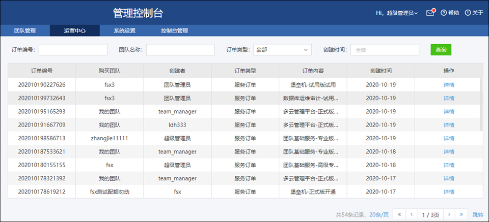Open the 订单类型 dropdown
Image resolution: width=489 pixels, height=222 pixels.
pos(282,50)
